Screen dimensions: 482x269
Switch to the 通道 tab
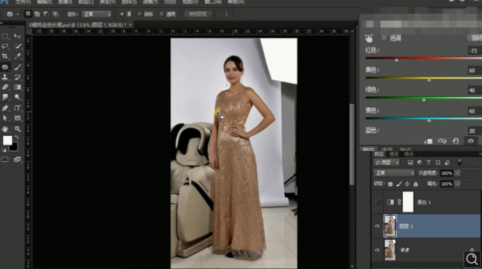(394, 154)
